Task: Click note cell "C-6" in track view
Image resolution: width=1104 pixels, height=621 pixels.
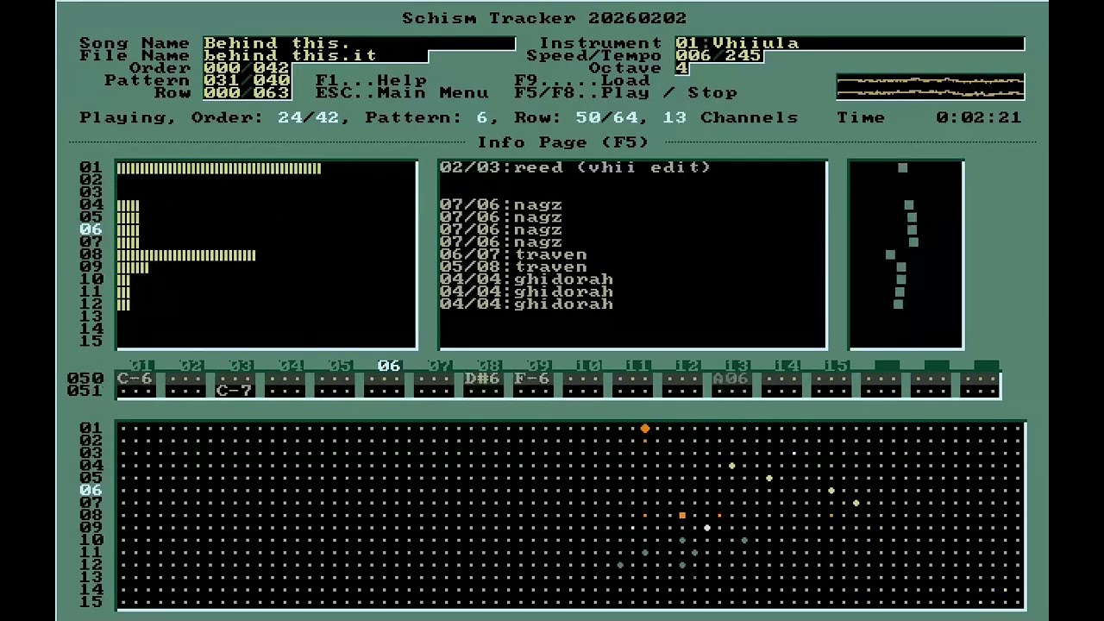Action: pyautogui.click(x=135, y=379)
